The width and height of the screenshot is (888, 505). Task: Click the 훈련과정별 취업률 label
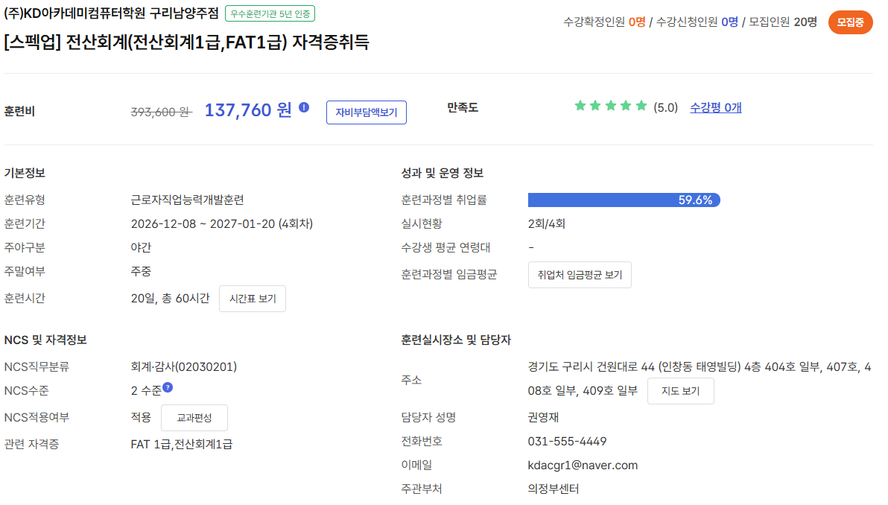click(x=444, y=200)
